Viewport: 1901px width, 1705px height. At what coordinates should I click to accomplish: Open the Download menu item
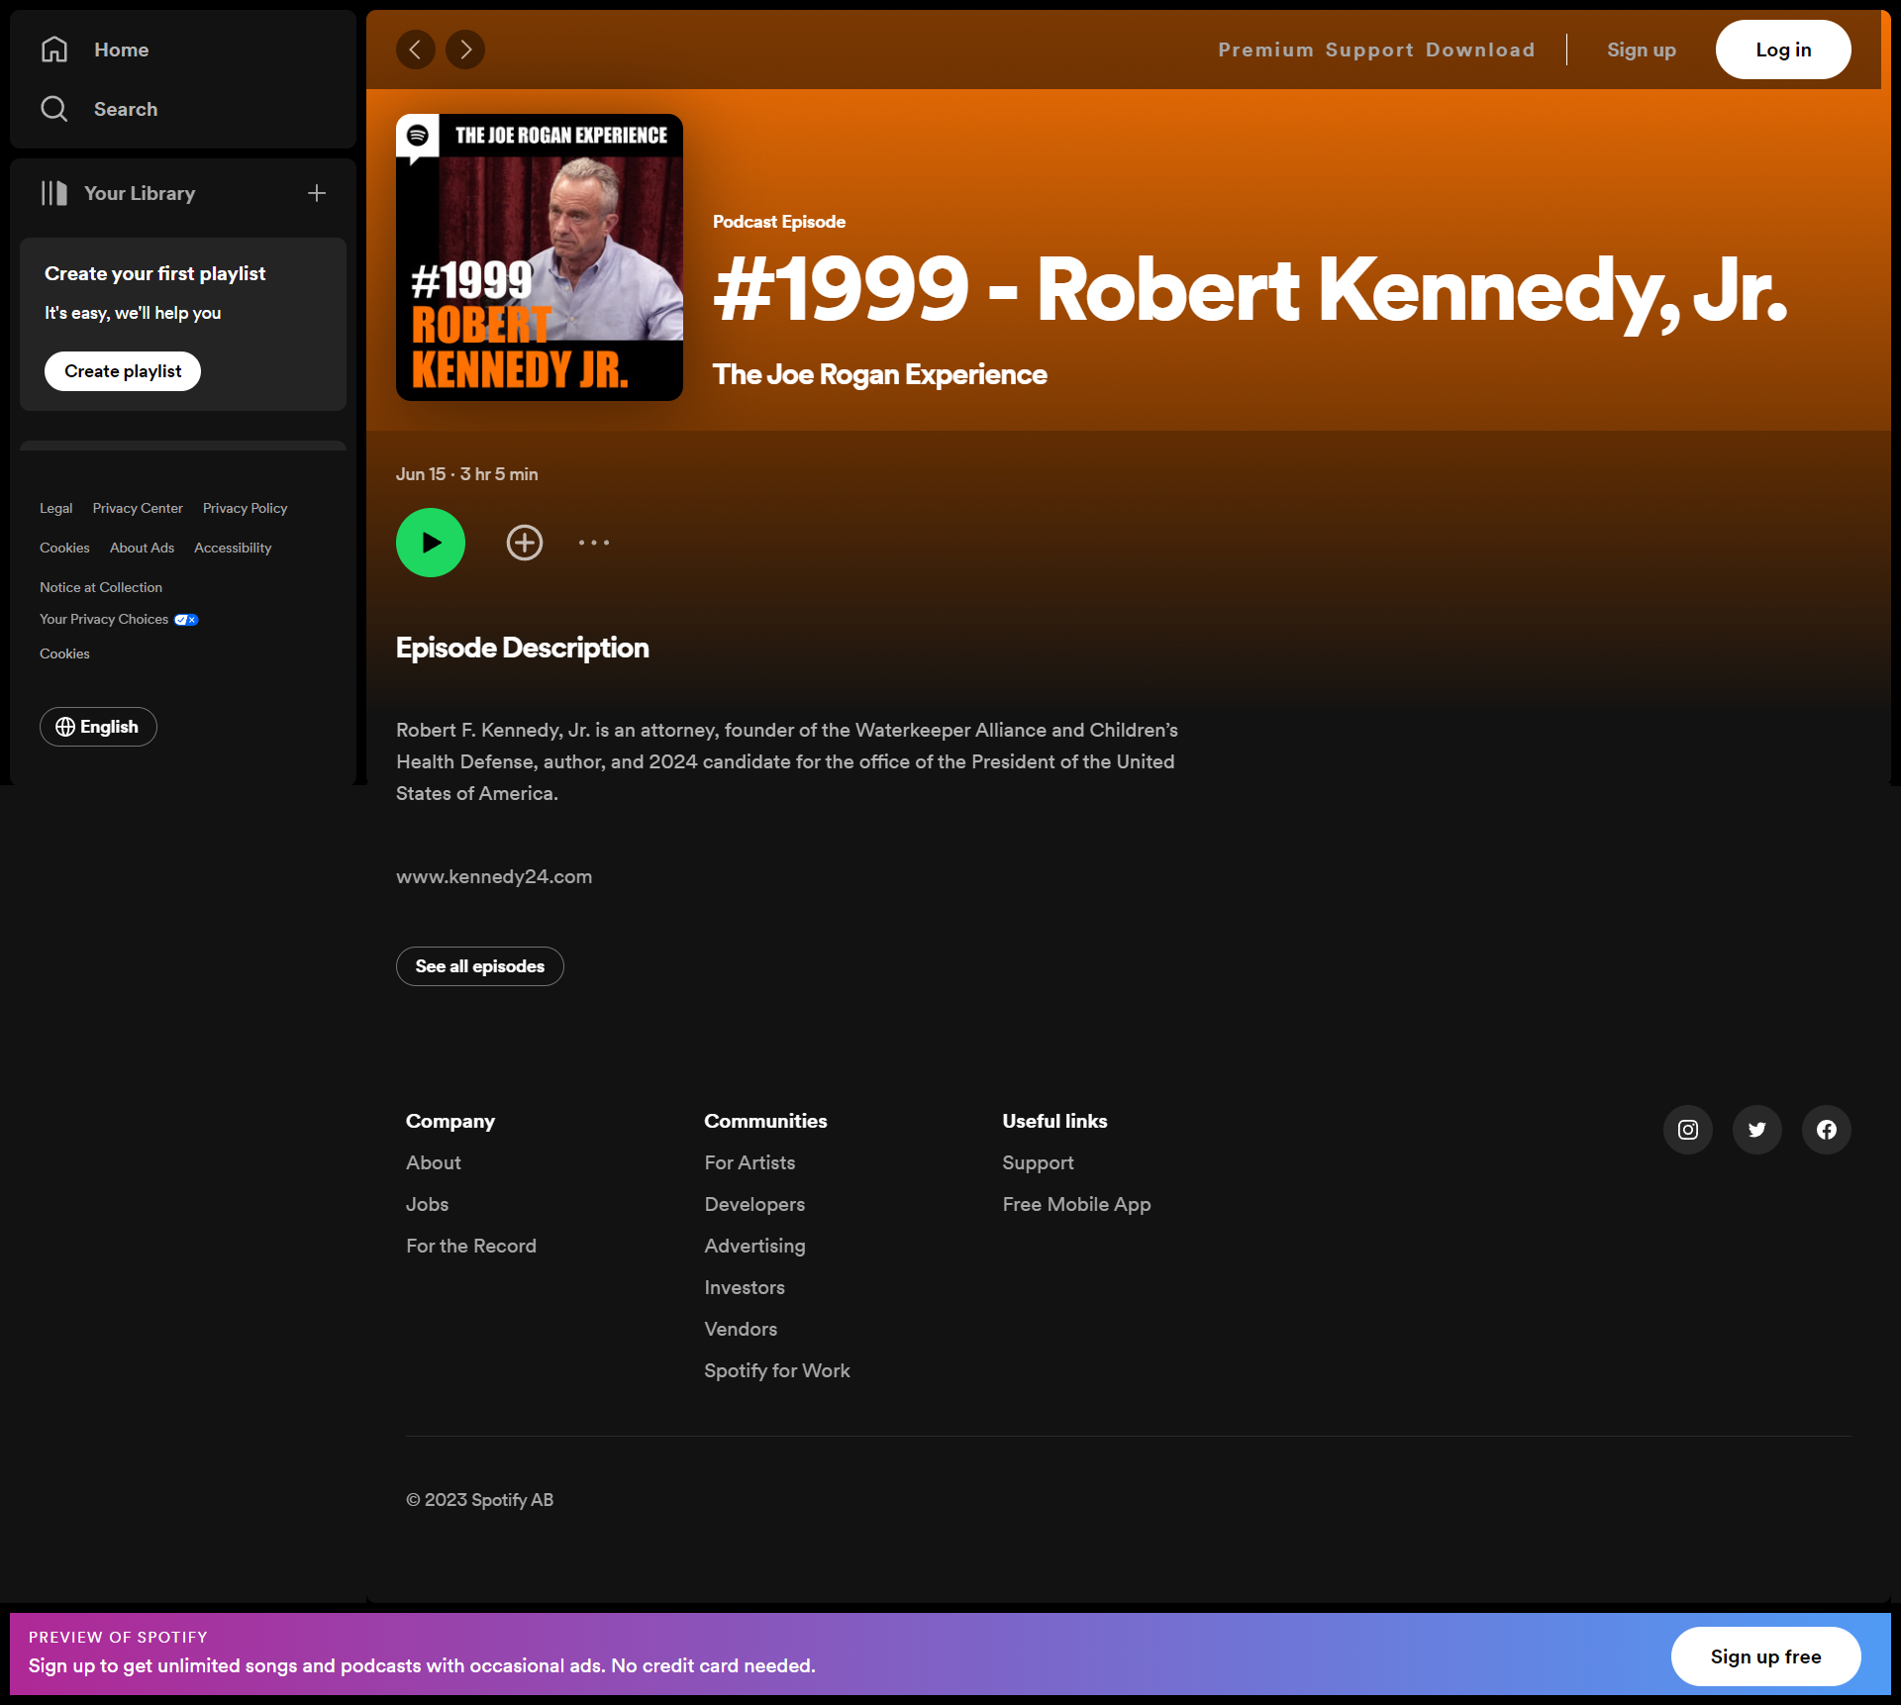[x=1480, y=50]
